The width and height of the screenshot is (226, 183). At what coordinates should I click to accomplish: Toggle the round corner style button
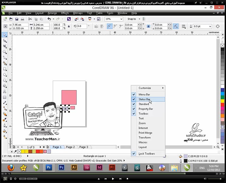(110, 26)
